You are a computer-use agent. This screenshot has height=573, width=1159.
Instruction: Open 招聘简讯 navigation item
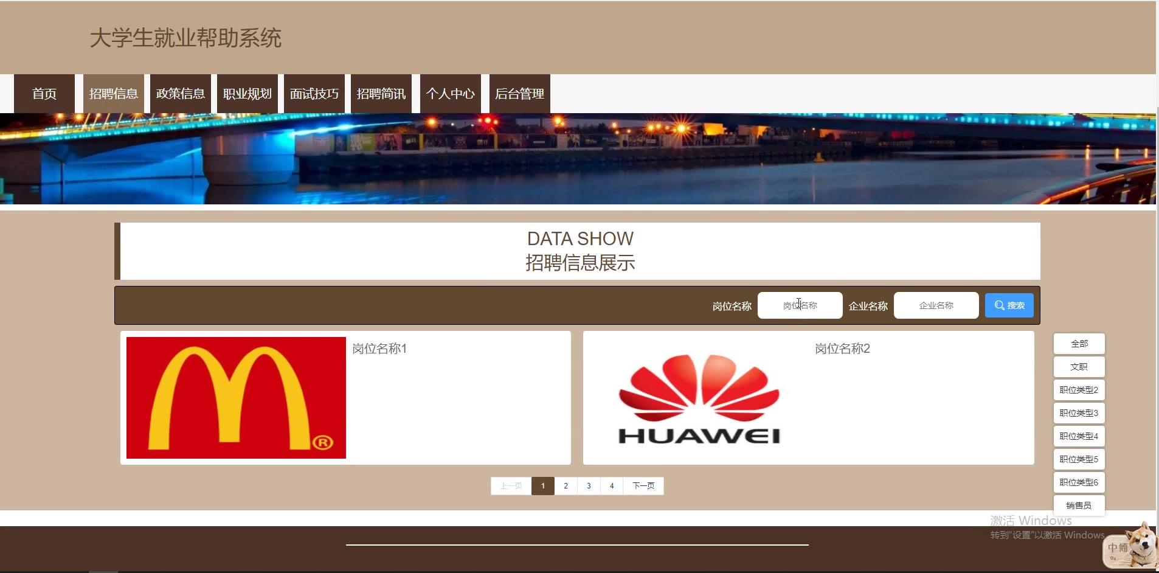[381, 94]
